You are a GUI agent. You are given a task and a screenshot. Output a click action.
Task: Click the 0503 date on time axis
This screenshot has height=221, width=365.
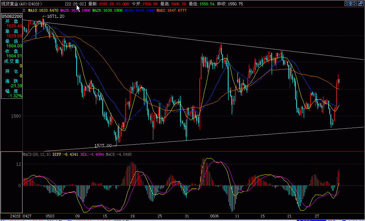(50, 216)
